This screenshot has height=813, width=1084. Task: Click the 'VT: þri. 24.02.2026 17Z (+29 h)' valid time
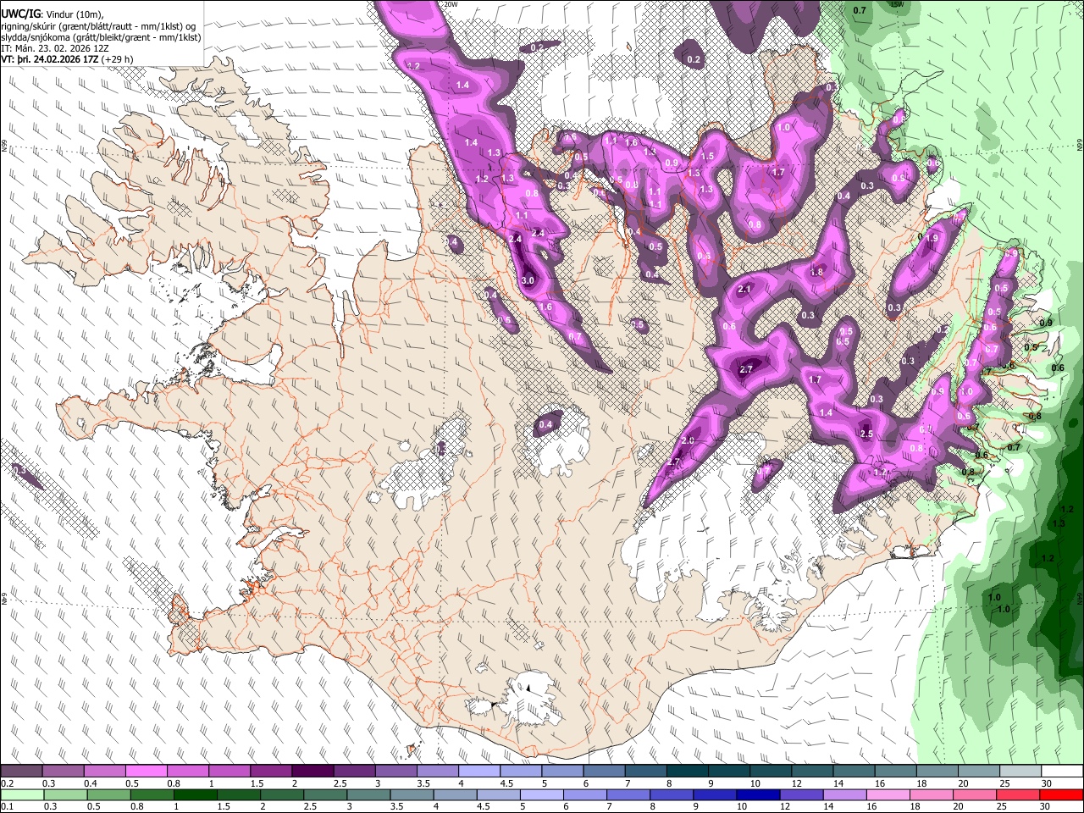click(66, 60)
